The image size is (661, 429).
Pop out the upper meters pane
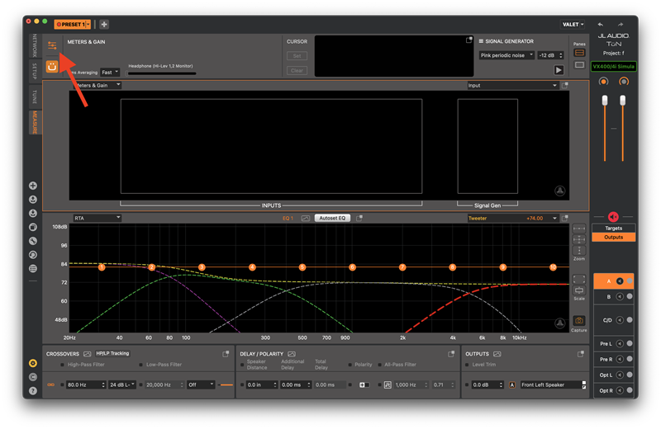pos(565,85)
